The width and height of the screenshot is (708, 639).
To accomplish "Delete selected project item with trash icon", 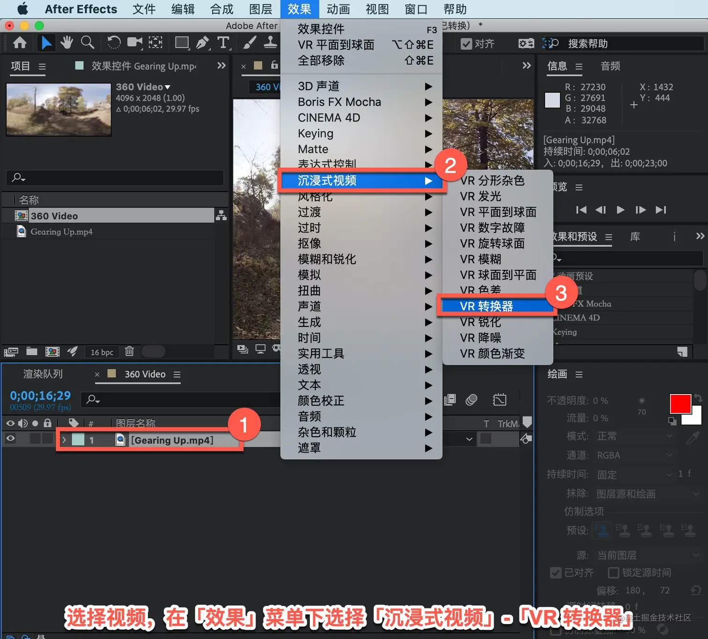I will tap(130, 351).
